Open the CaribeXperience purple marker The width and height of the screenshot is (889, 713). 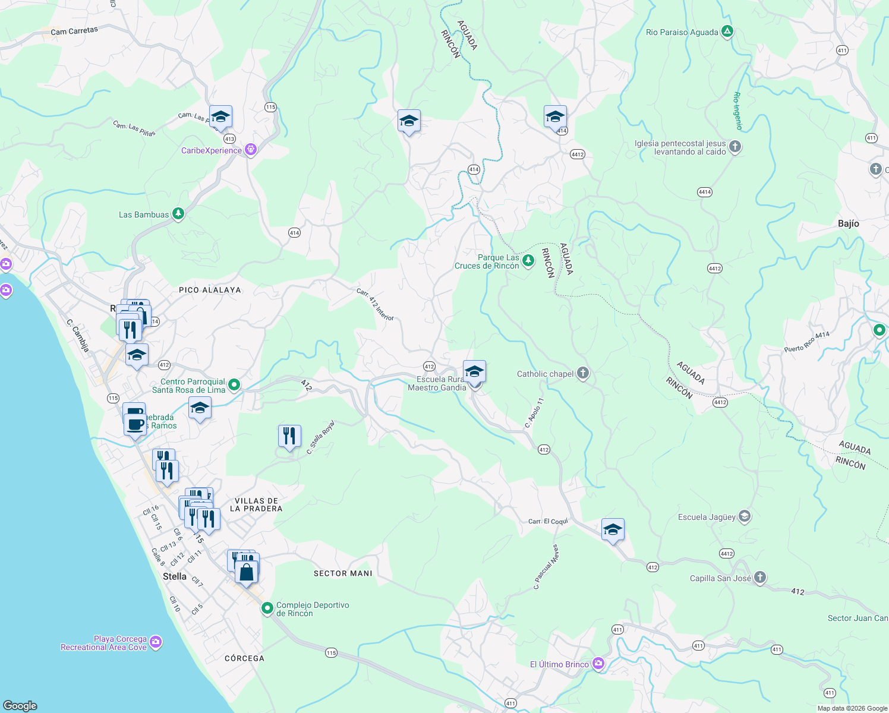[x=250, y=150]
